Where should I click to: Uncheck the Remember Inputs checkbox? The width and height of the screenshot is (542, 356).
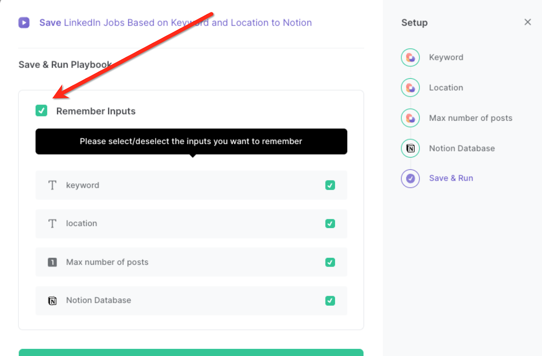(x=41, y=111)
